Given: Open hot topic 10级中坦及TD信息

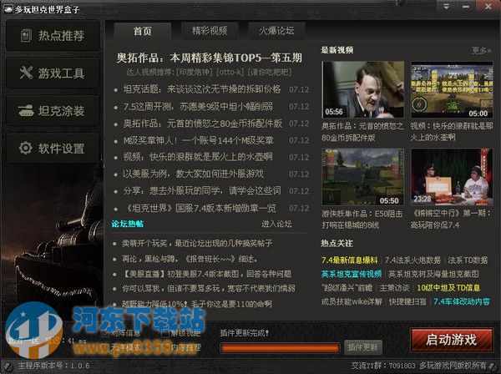Looking at the screenshot, I should (x=448, y=288).
